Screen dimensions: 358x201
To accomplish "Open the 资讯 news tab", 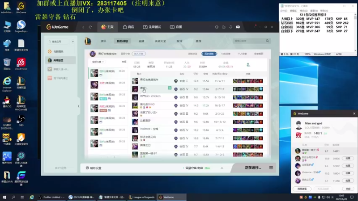I will 103,41.
